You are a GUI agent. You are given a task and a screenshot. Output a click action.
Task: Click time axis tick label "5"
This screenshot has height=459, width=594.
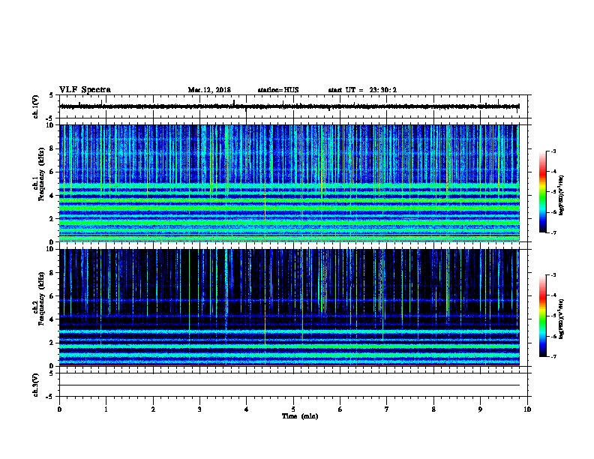coord(293,409)
